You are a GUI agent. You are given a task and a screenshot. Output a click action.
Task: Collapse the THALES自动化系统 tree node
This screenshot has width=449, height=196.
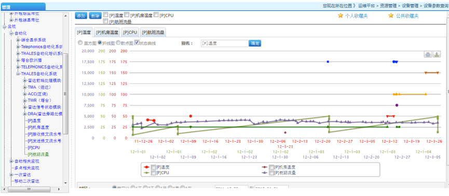pos(18,74)
